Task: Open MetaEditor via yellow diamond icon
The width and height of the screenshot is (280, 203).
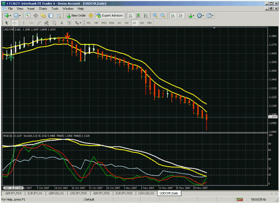Action: (90, 16)
